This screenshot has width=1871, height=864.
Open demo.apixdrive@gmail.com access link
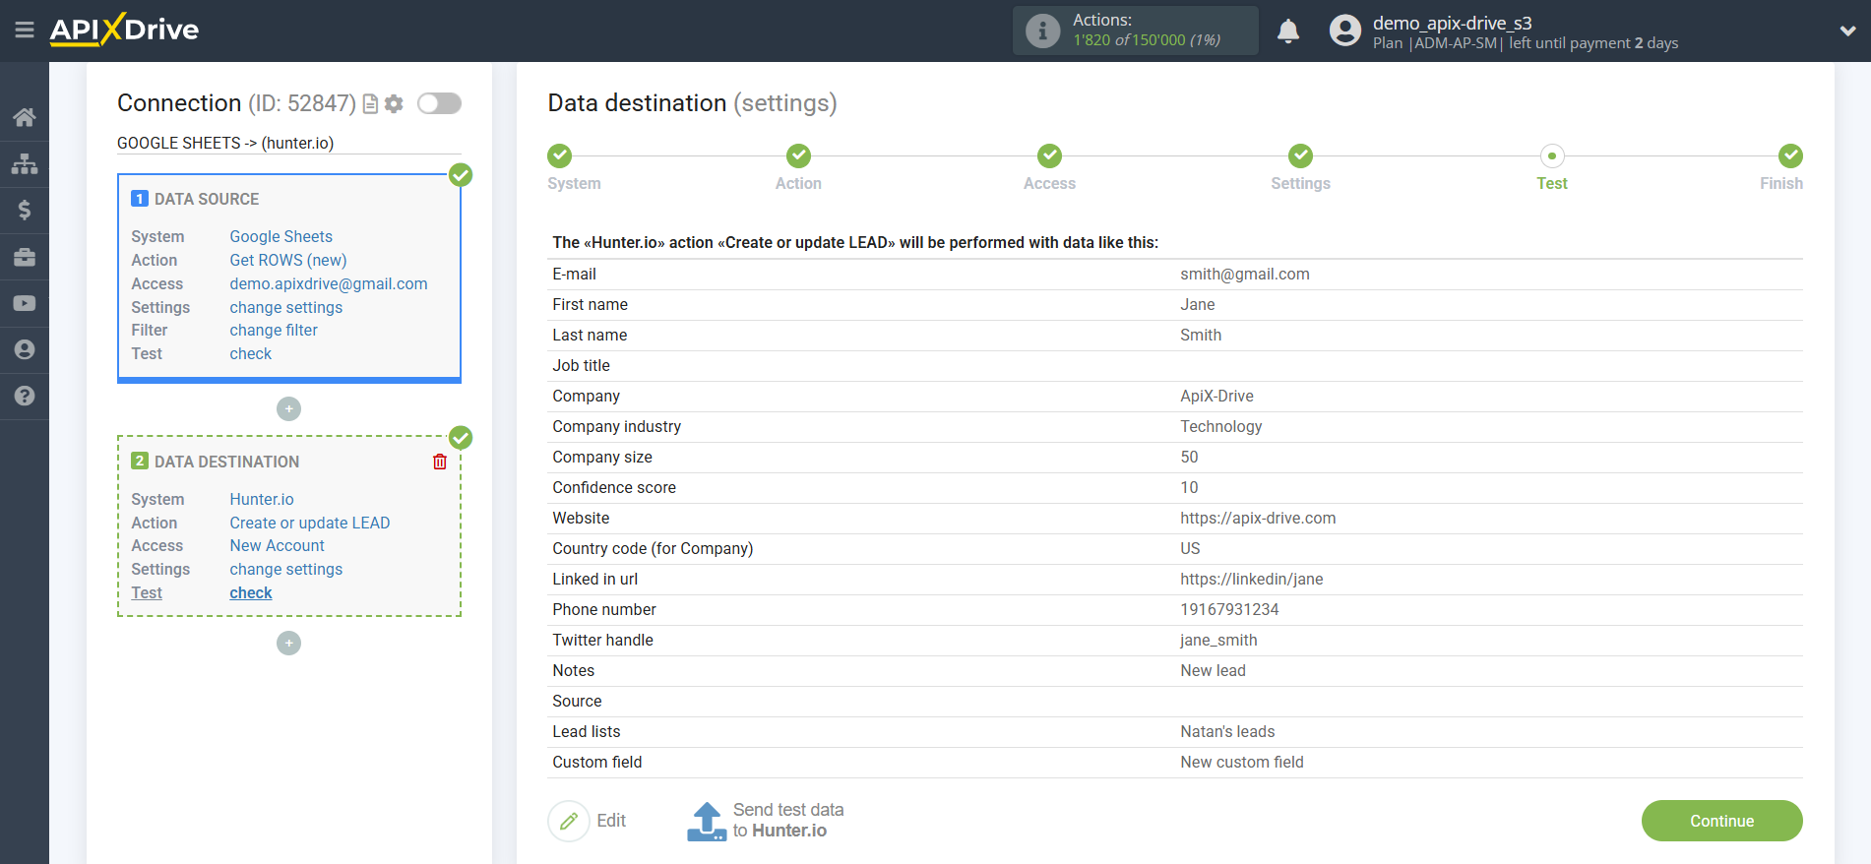point(328,283)
